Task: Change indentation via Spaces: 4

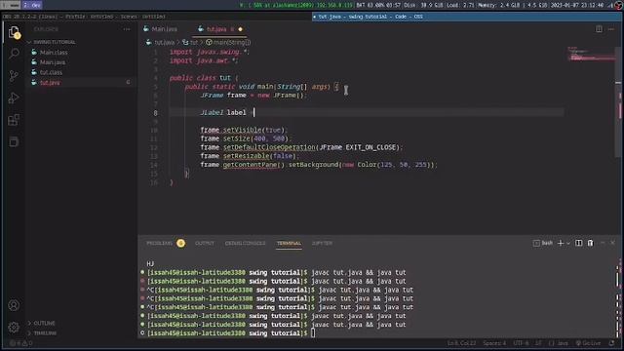Action: pyautogui.click(x=494, y=343)
